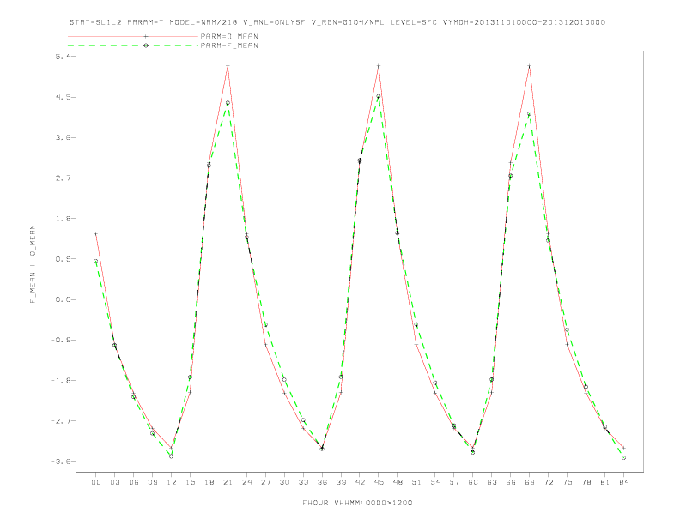Click x-axis tick label 51
This screenshot has width=680, height=525.
416,482
